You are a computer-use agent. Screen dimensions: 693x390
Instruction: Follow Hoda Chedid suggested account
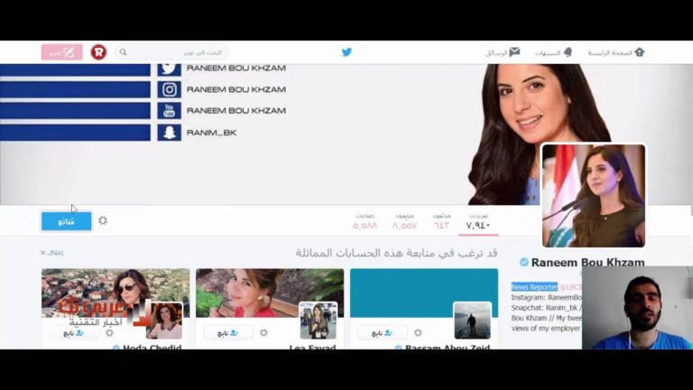click(x=74, y=333)
